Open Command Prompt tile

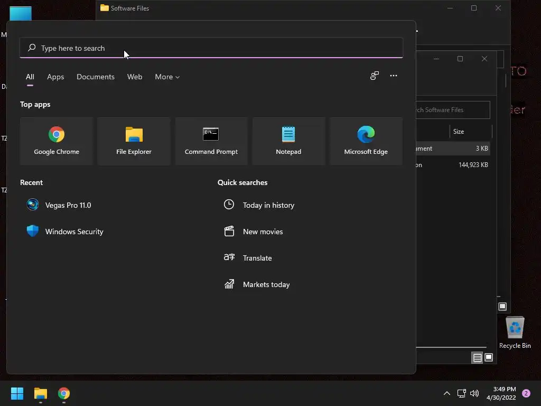point(211,141)
